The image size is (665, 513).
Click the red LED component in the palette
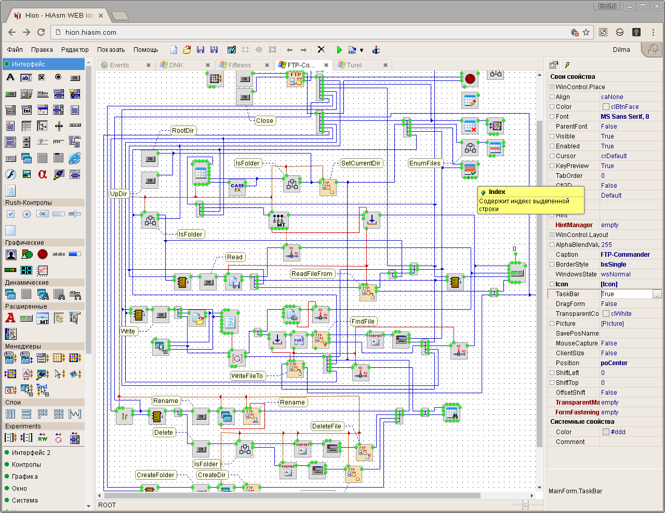(43, 254)
